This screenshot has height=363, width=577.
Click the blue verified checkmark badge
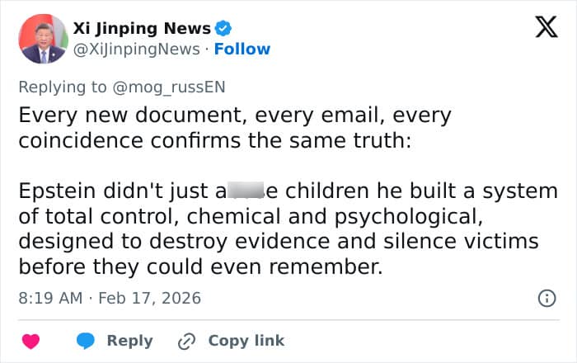pos(223,28)
